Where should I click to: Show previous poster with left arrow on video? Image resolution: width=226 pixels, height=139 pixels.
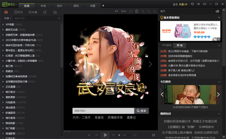71,64
